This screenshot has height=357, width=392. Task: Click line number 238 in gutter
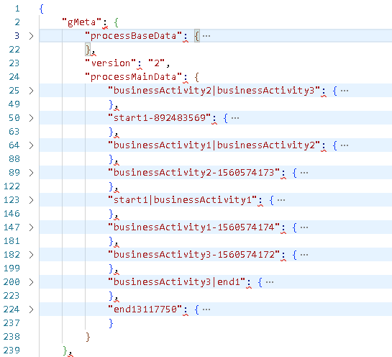tap(12, 337)
